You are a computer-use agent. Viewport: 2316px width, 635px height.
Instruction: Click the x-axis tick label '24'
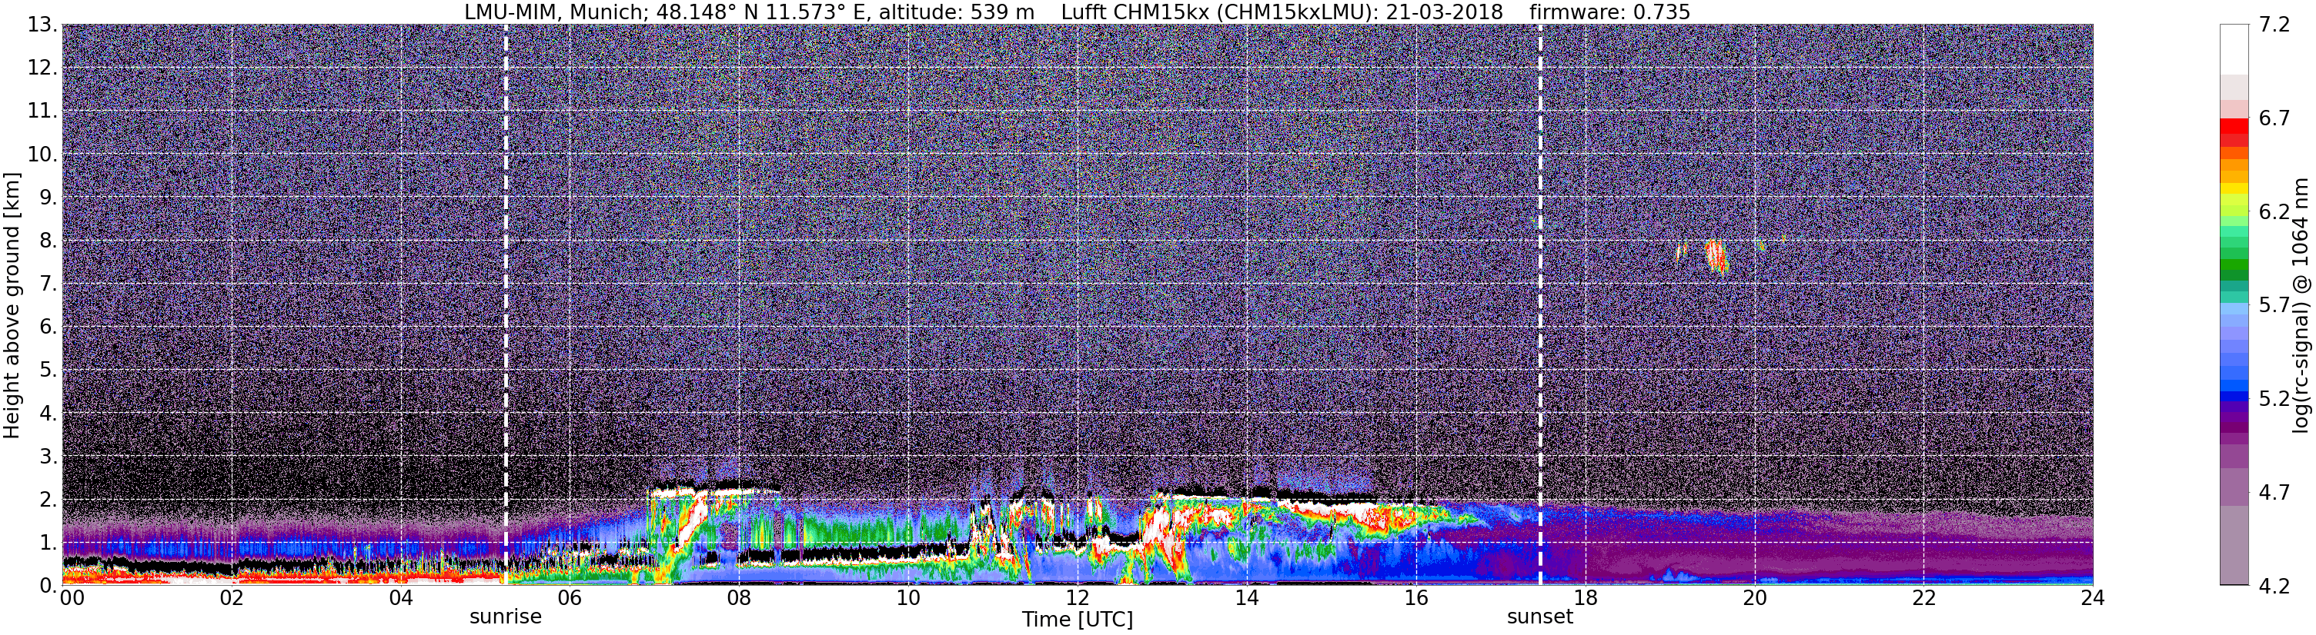point(2092,598)
